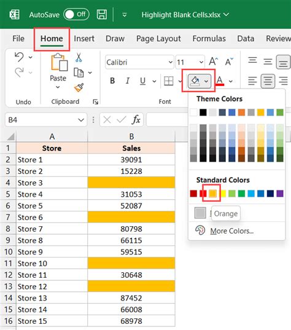This screenshot has width=291, height=330.
Task: Click Increase Font Size icon
Action: (x=214, y=61)
